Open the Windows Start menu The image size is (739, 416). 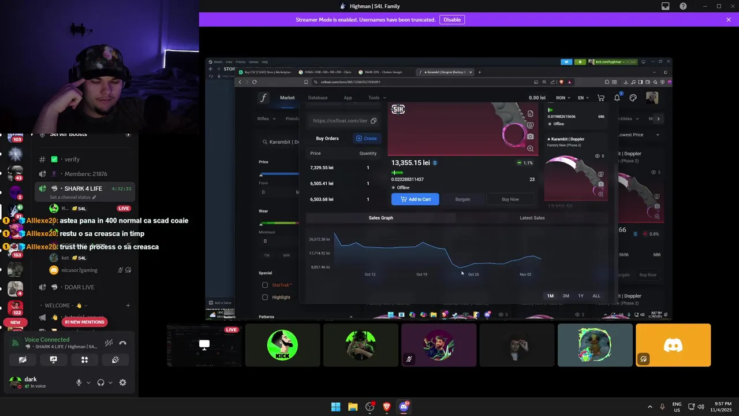click(335, 407)
